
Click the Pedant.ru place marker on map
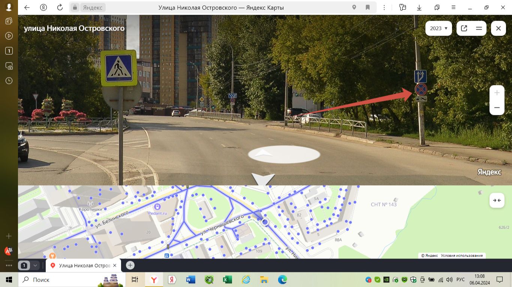(x=157, y=206)
